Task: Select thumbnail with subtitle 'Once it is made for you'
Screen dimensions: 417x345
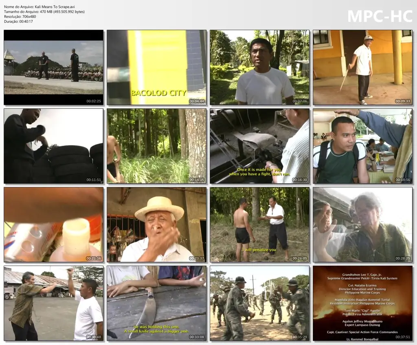Action: click(x=259, y=146)
